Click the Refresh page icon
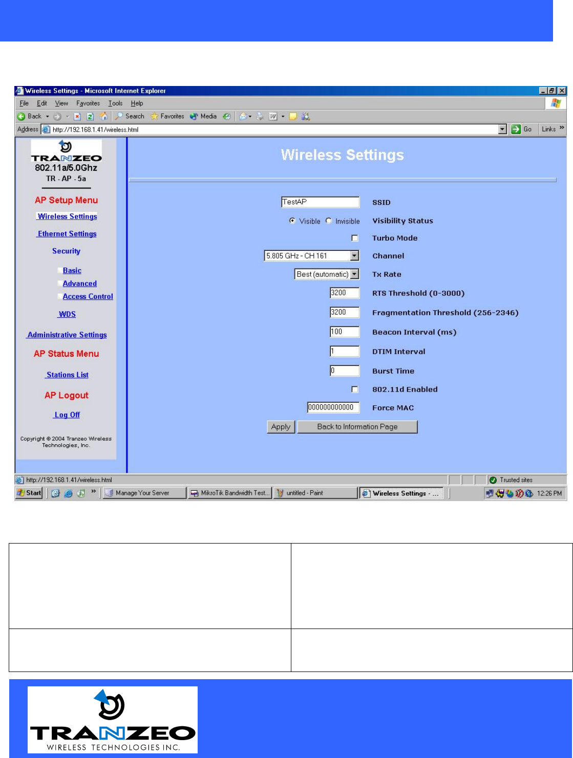Image resolution: width=573 pixels, height=758 pixels. click(90, 117)
